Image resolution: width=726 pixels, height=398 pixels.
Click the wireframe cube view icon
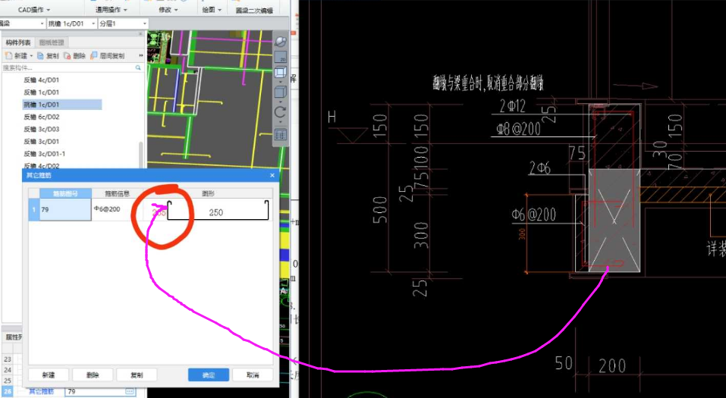(280, 72)
